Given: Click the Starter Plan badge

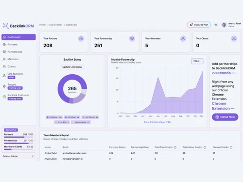Looking at the screenshot, I should tap(11, 130).
